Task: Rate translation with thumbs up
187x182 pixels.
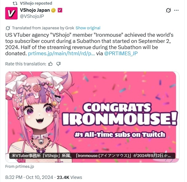Action: [50, 64]
